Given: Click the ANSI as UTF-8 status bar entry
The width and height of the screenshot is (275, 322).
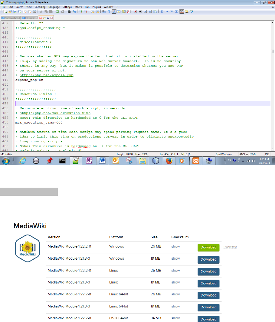Looking at the screenshot, I should tap(247, 154).
